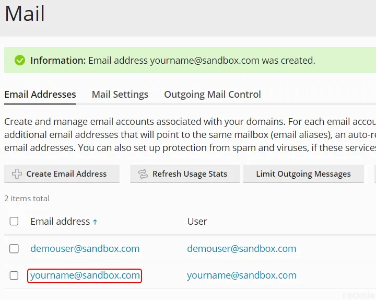Select the checkbox next to yourname@sandbox.com

(14, 275)
